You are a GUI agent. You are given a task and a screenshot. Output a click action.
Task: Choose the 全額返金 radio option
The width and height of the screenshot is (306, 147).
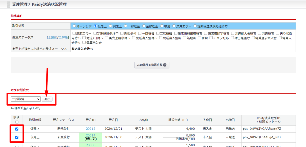pyautogui.click(x=144, y=26)
